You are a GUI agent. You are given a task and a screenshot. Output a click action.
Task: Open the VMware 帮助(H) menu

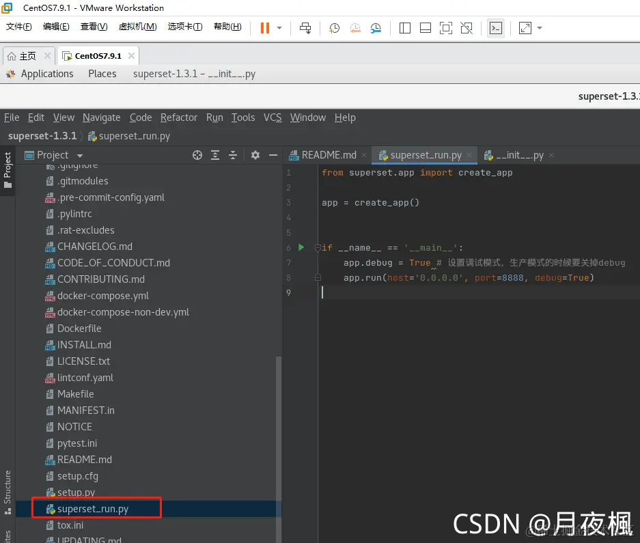[227, 27]
